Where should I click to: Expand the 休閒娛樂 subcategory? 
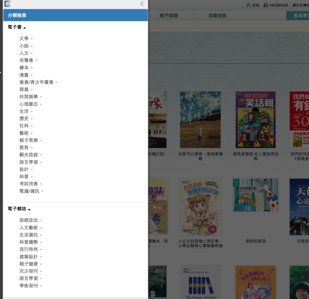tap(31, 97)
